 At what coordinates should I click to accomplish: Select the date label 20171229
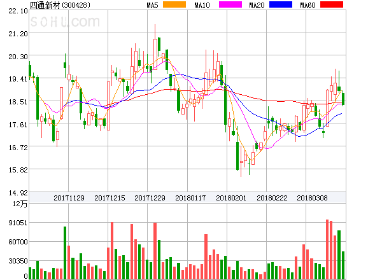[150, 198]
